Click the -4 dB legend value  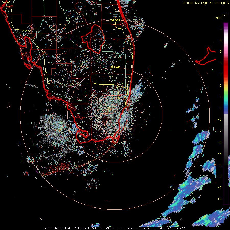220,153
